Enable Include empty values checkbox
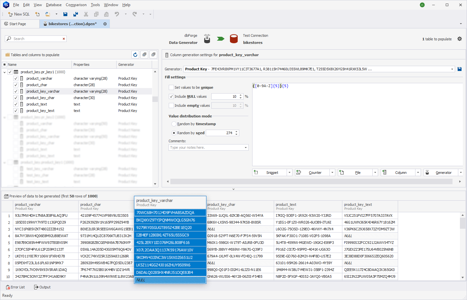The width and height of the screenshot is (467, 300). 171,105
